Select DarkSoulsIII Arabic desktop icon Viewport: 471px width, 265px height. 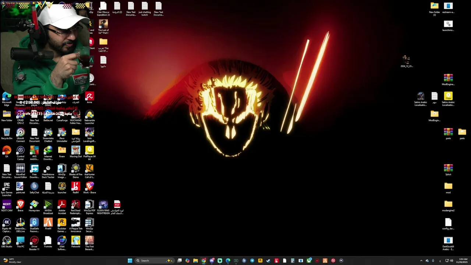(448, 244)
